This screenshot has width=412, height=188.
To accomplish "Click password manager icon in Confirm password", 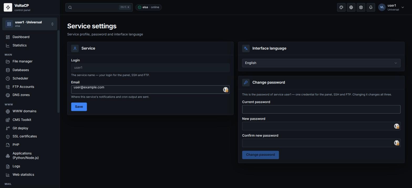I will [x=397, y=143].
